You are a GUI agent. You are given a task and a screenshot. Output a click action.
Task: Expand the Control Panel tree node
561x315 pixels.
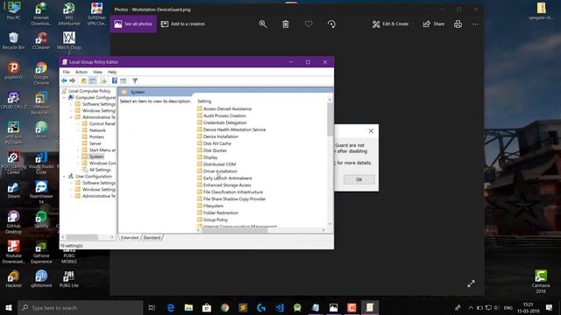tap(78, 123)
